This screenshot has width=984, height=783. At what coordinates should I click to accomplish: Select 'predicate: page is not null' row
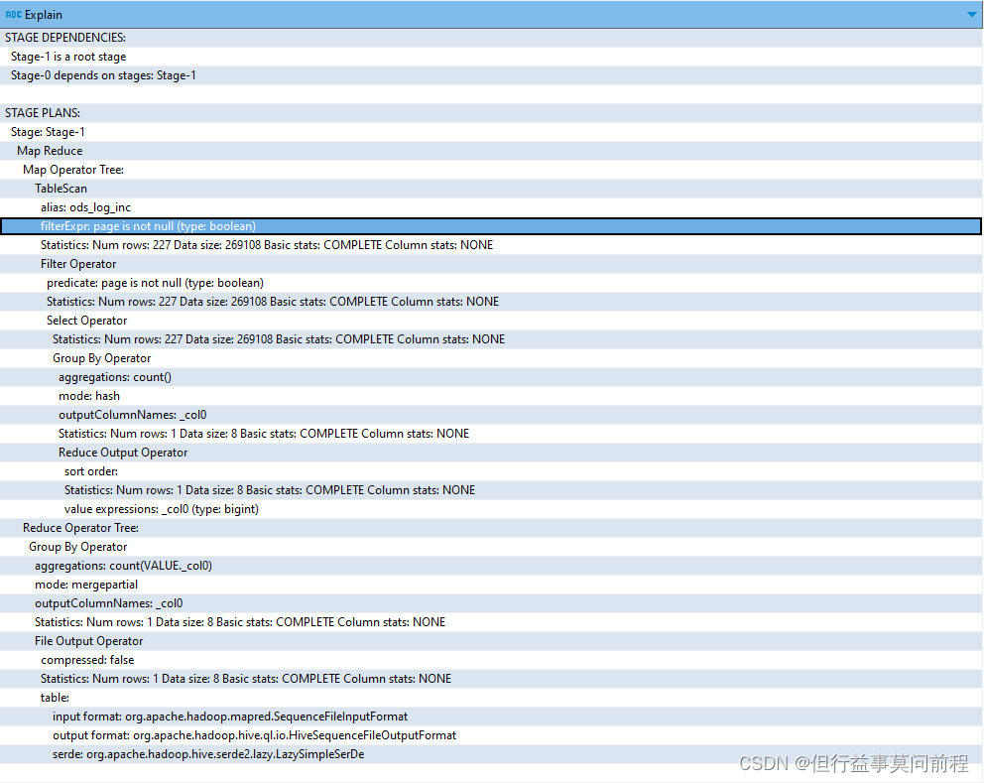tap(491, 283)
